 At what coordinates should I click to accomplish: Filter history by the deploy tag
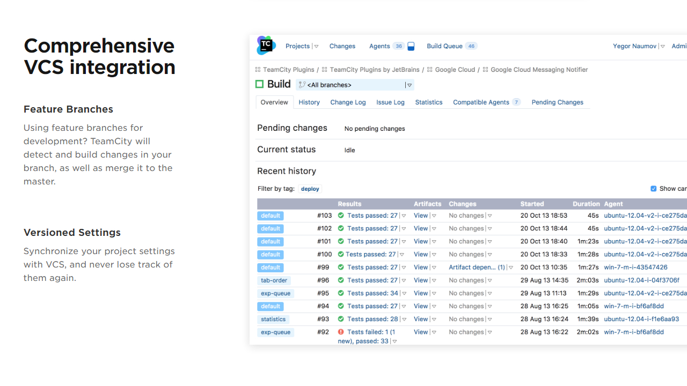click(x=310, y=189)
